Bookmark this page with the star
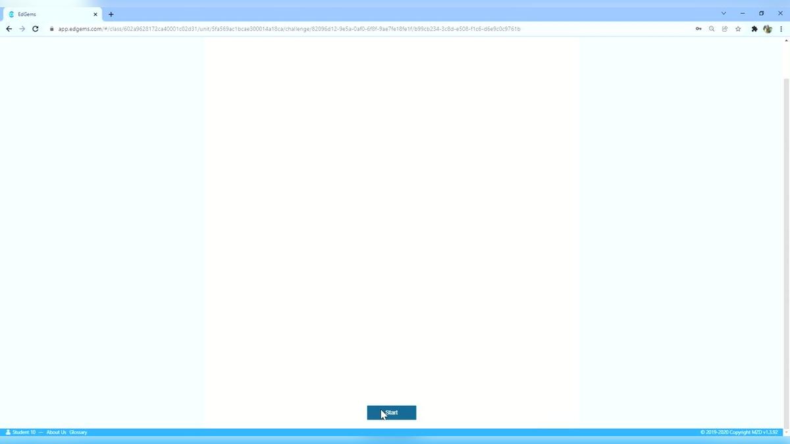The image size is (790, 444). (738, 29)
